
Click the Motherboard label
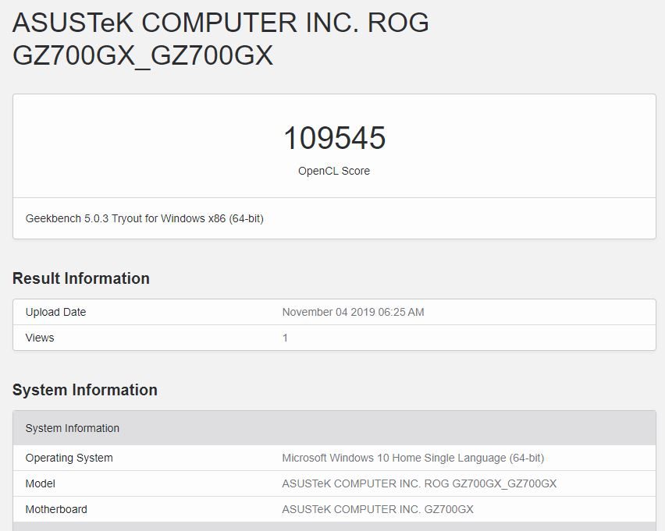point(56,509)
